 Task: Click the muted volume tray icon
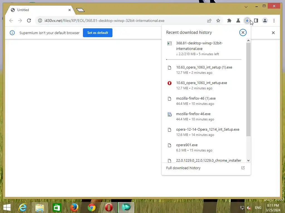click(249, 208)
